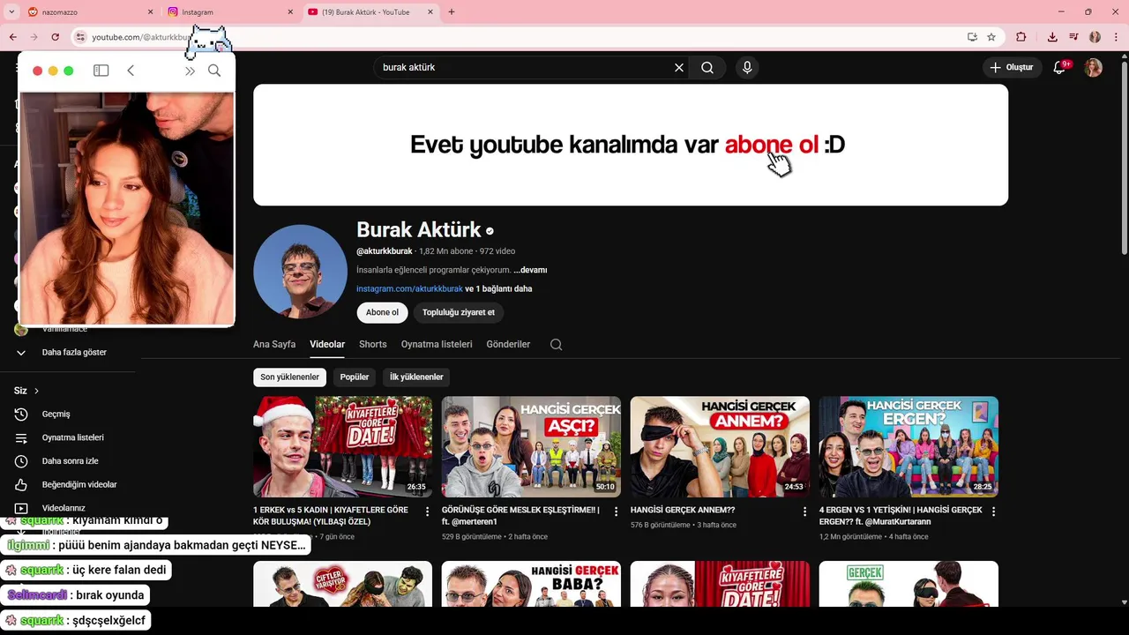Click the back chevron in the overlay window
This screenshot has width=1129, height=635.
131,71
